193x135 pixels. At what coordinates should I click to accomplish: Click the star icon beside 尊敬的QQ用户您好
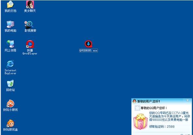(x=137, y=108)
